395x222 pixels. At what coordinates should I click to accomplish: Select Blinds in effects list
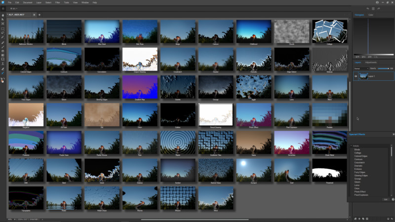357,149
